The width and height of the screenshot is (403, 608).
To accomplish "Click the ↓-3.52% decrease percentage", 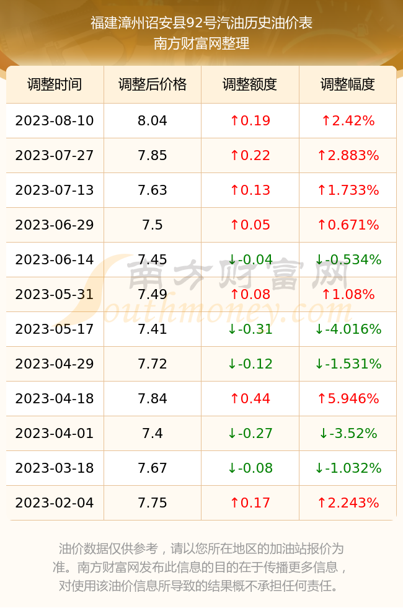I will point(348,433).
